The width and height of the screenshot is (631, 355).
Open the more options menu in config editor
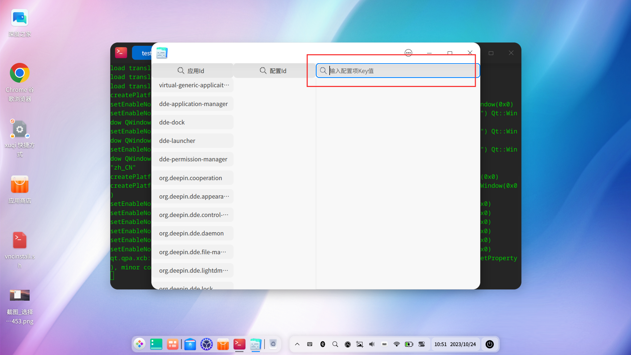[408, 53]
